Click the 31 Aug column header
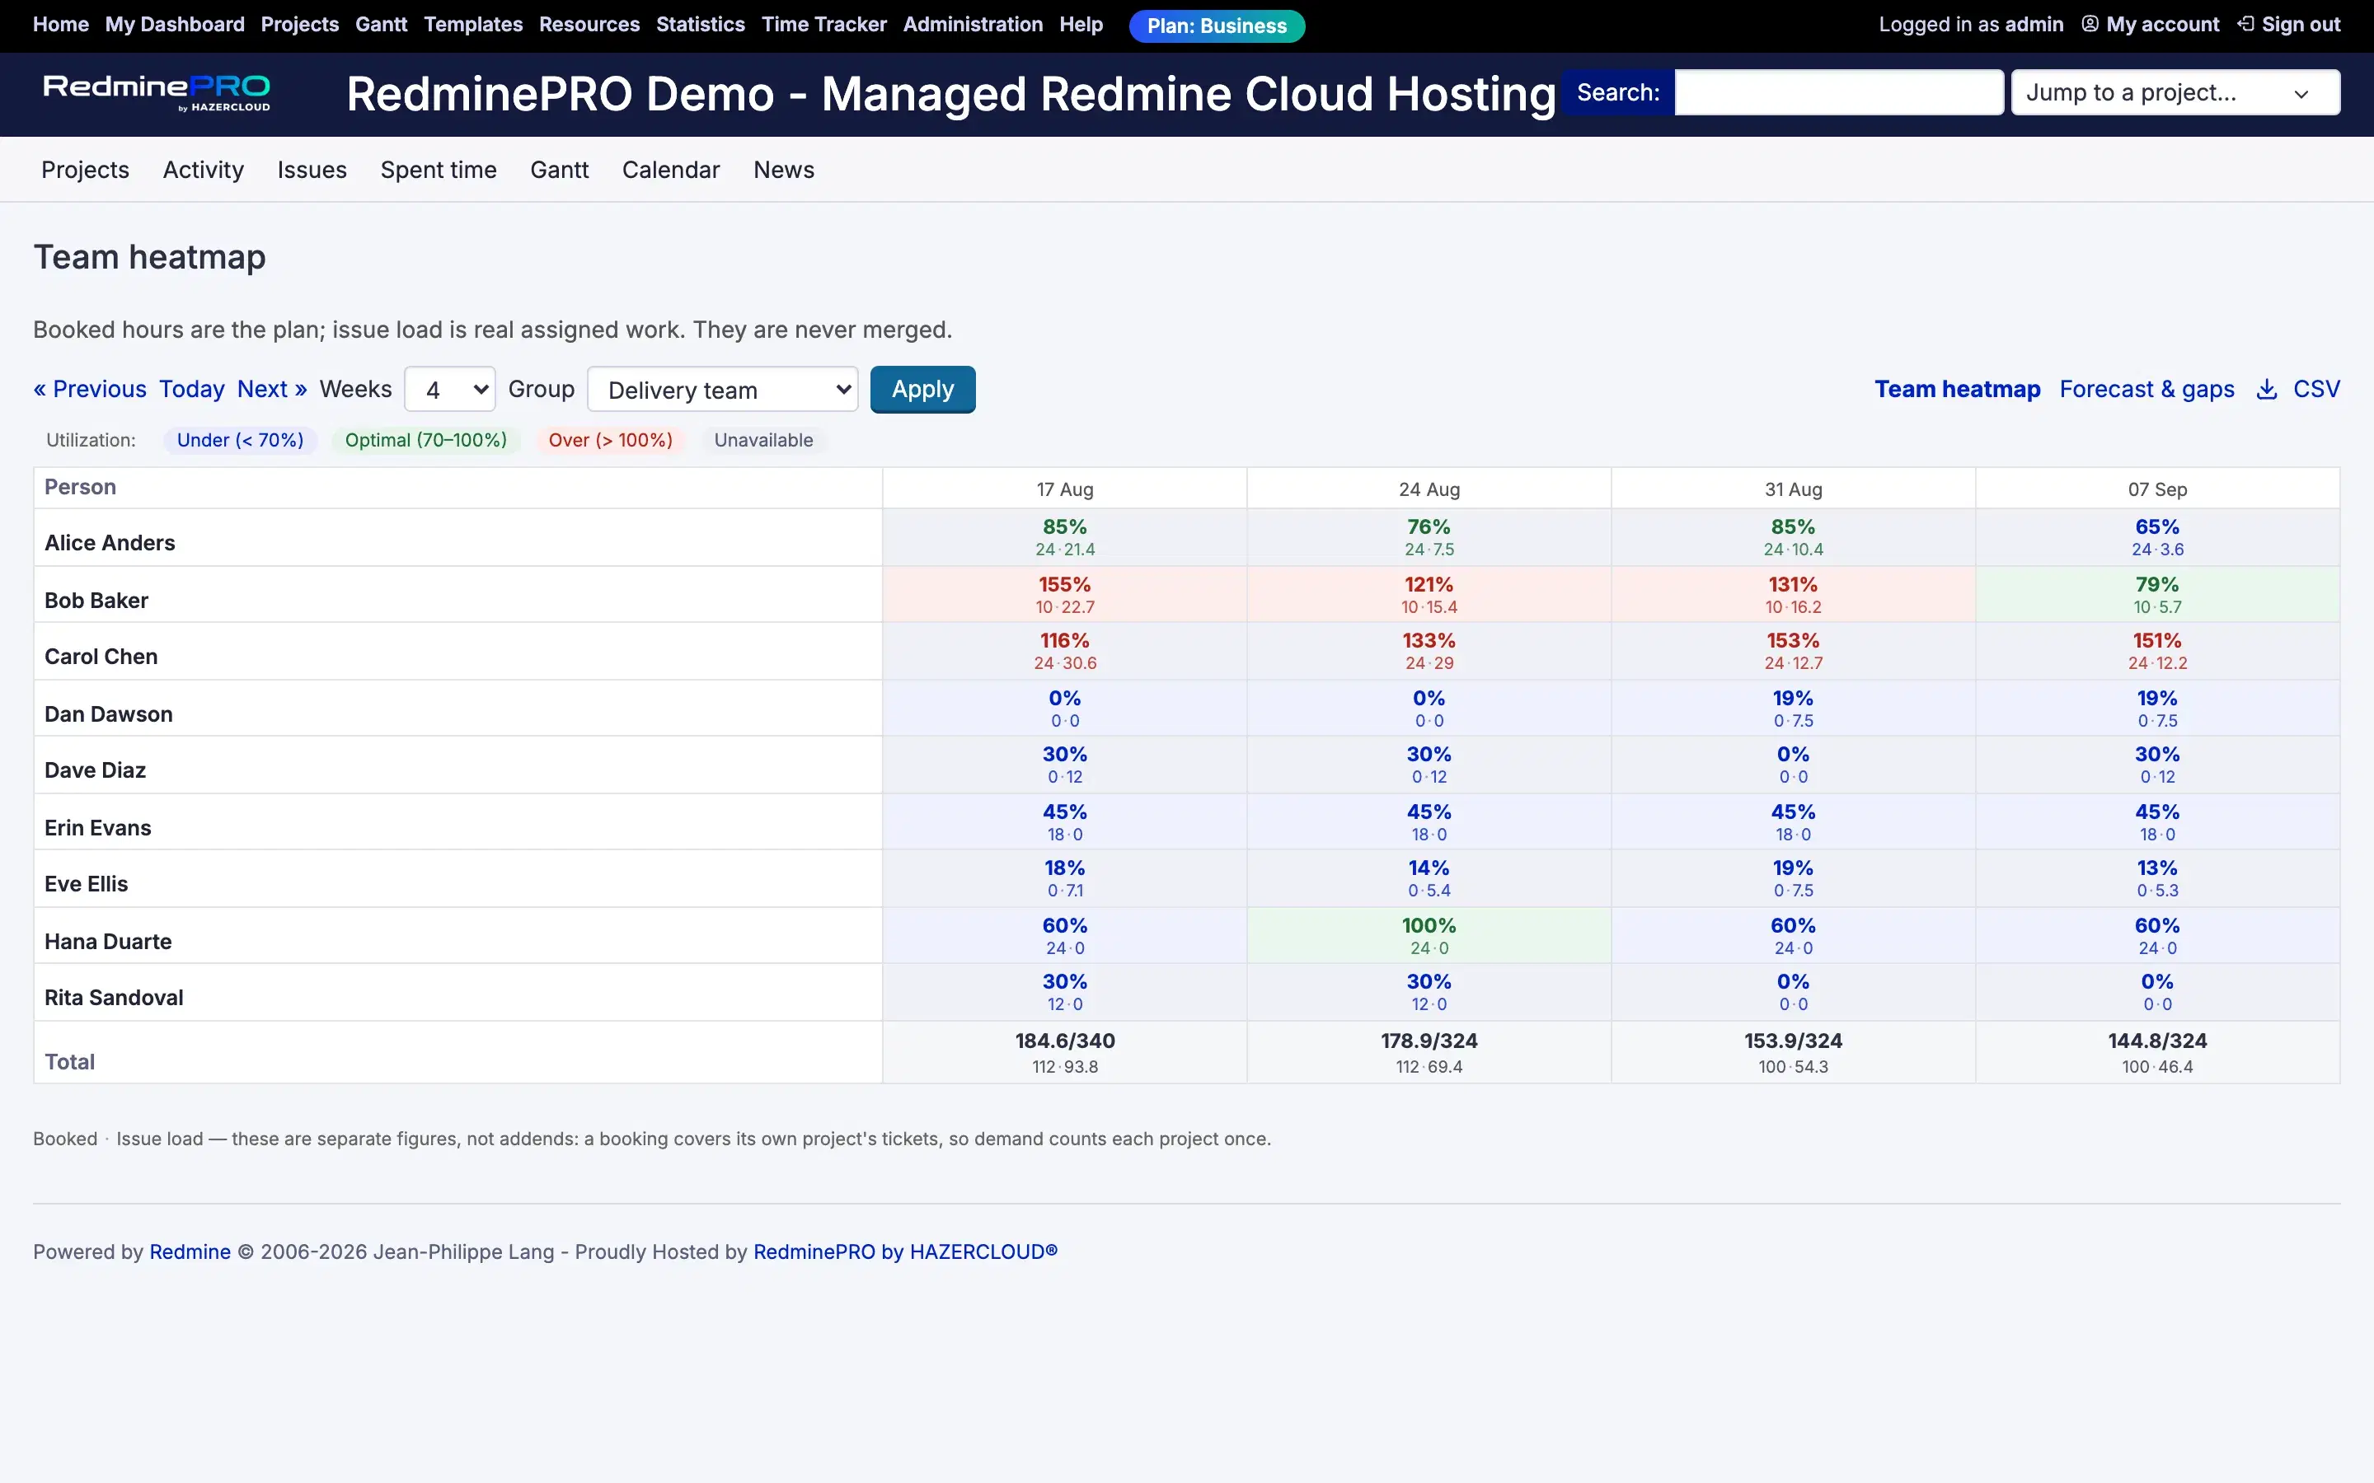 coord(1793,489)
